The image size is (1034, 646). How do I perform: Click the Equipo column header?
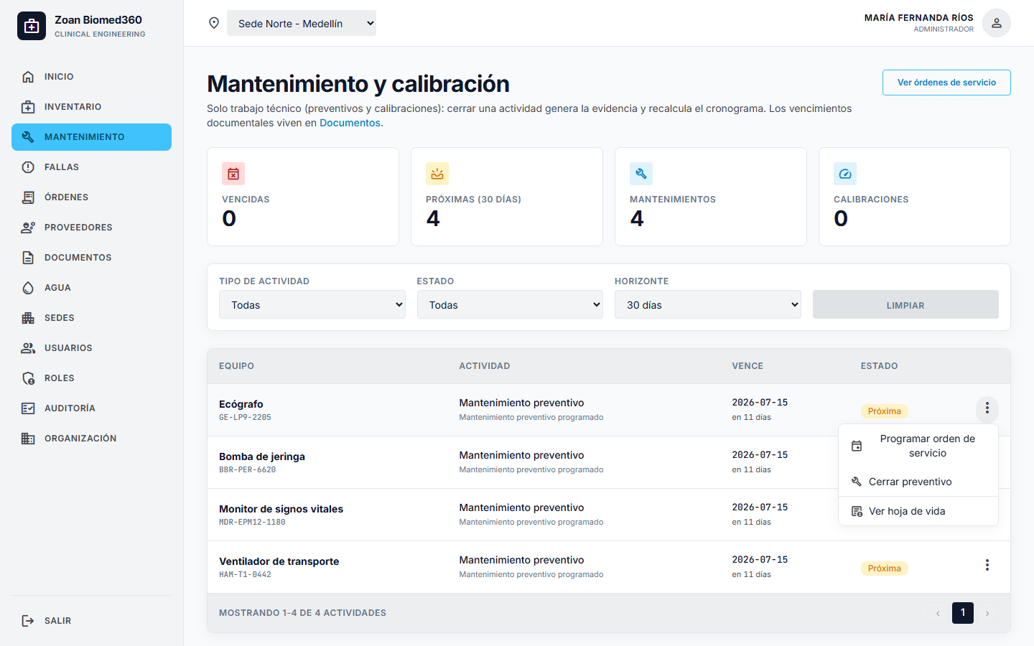click(x=236, y=366)
